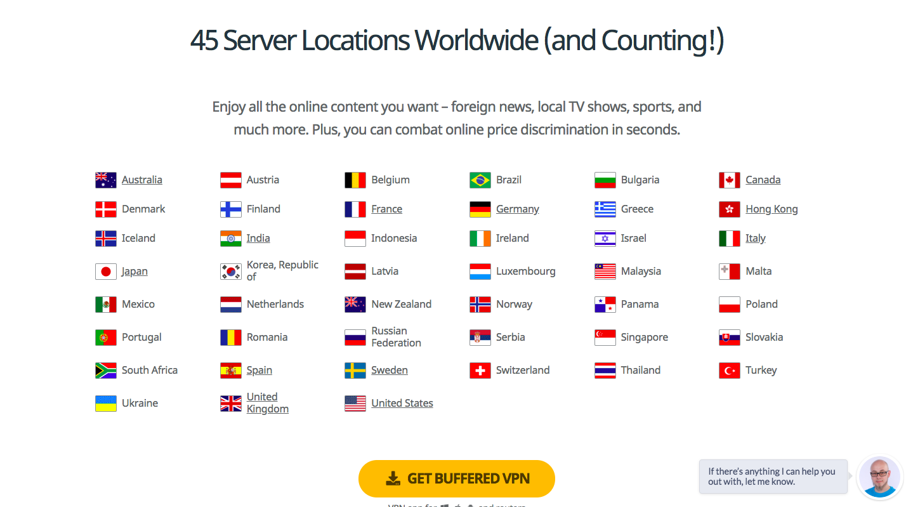This screenshot has height=507, width=913.
Task: Click the Australia flag icon
Action: pyautogui.click(x=106, y=180)
